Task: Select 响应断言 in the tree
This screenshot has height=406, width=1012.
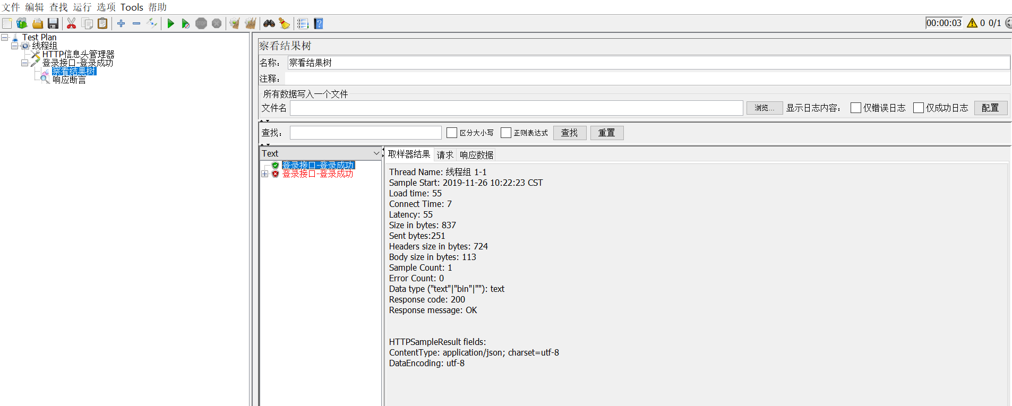Action: click(69, 80)
